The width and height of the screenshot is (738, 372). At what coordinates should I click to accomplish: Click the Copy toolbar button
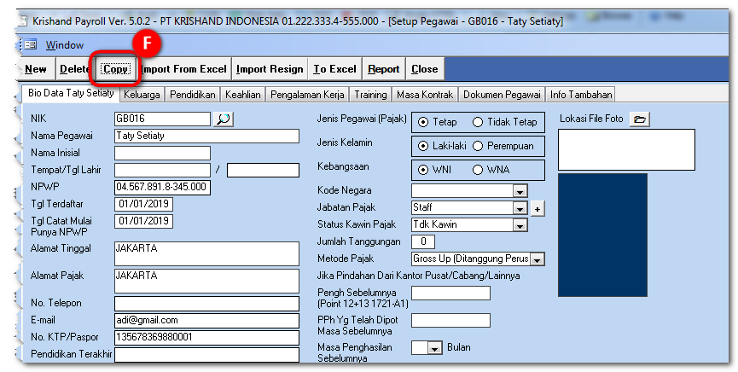click(x=114, y=69)
